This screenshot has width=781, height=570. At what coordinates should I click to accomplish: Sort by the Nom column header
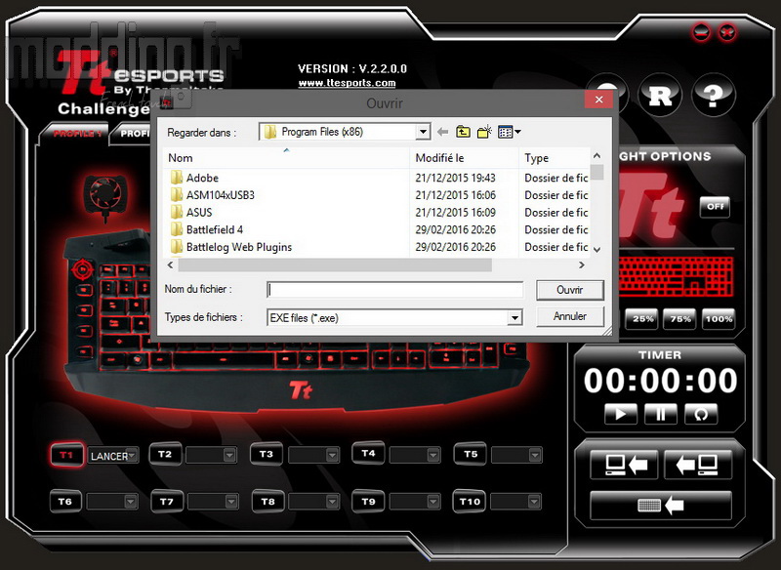286,158
